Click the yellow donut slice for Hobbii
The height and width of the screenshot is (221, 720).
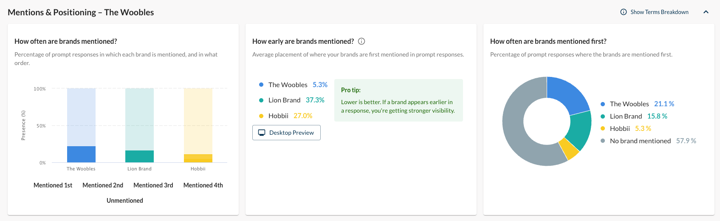(570, 148)
